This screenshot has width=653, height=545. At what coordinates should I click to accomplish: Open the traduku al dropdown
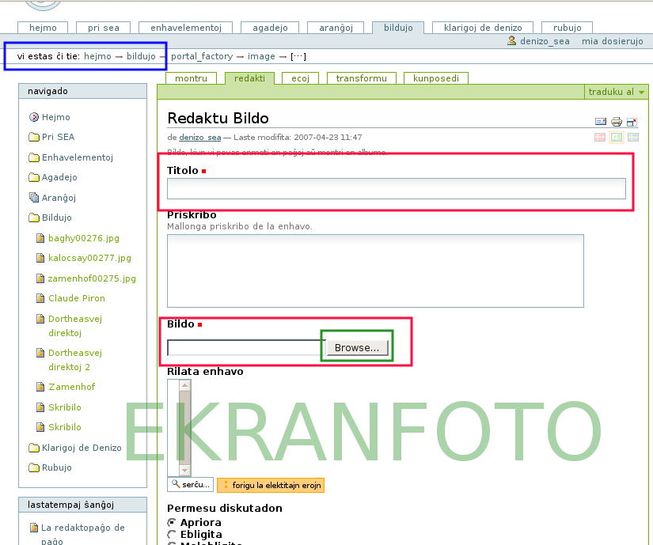point(617,92)
